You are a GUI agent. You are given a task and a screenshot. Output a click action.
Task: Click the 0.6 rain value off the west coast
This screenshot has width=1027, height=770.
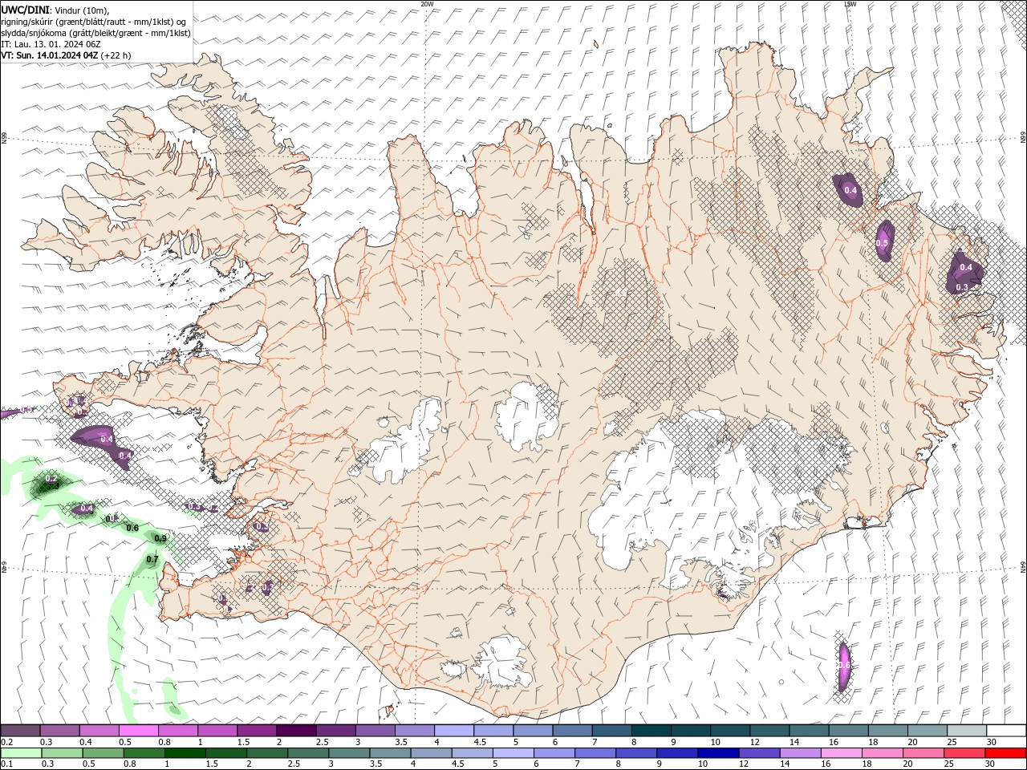[x=132, y=528]
